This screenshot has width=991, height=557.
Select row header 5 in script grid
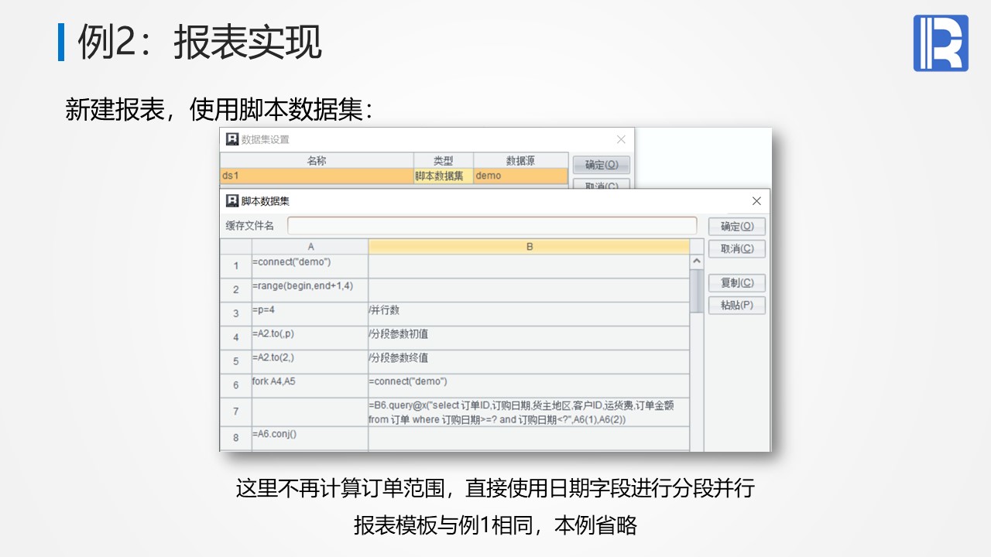[x=236, y=362]
